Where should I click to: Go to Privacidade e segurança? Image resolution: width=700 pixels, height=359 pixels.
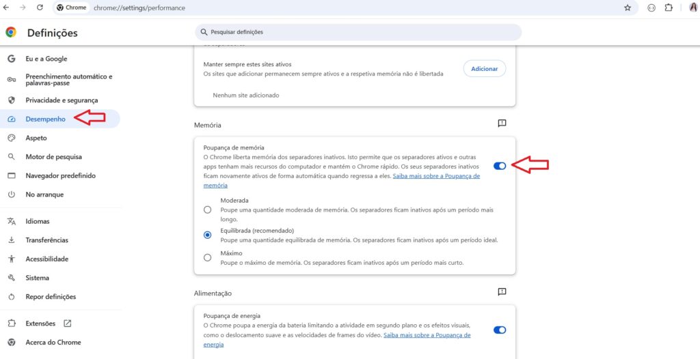pyautogui.click(x=60, y=100)
